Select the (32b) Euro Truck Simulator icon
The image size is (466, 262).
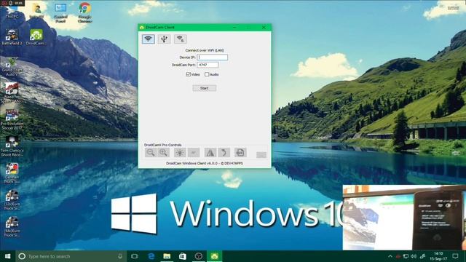(x=12, y=200)
